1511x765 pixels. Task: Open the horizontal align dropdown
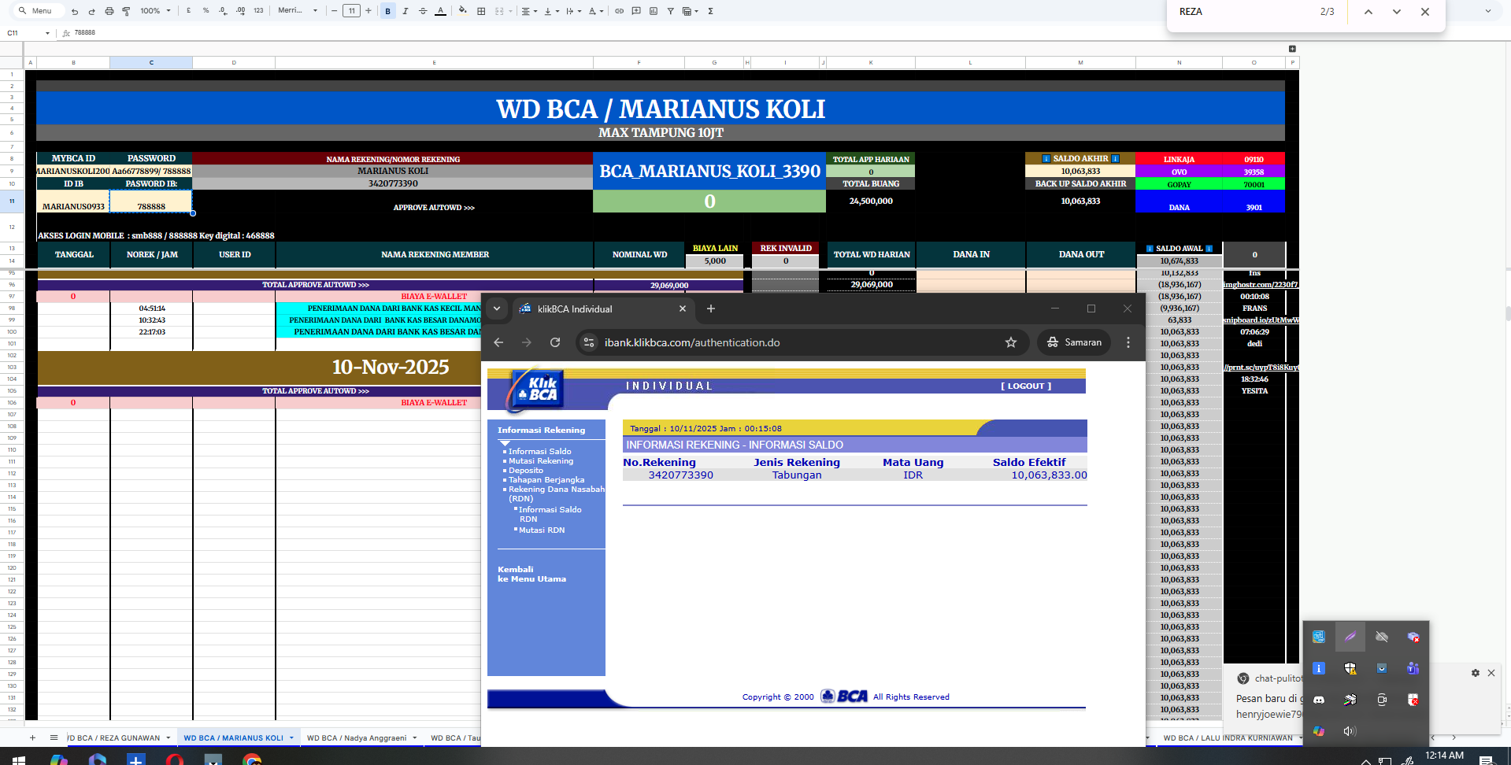point(529,11)
